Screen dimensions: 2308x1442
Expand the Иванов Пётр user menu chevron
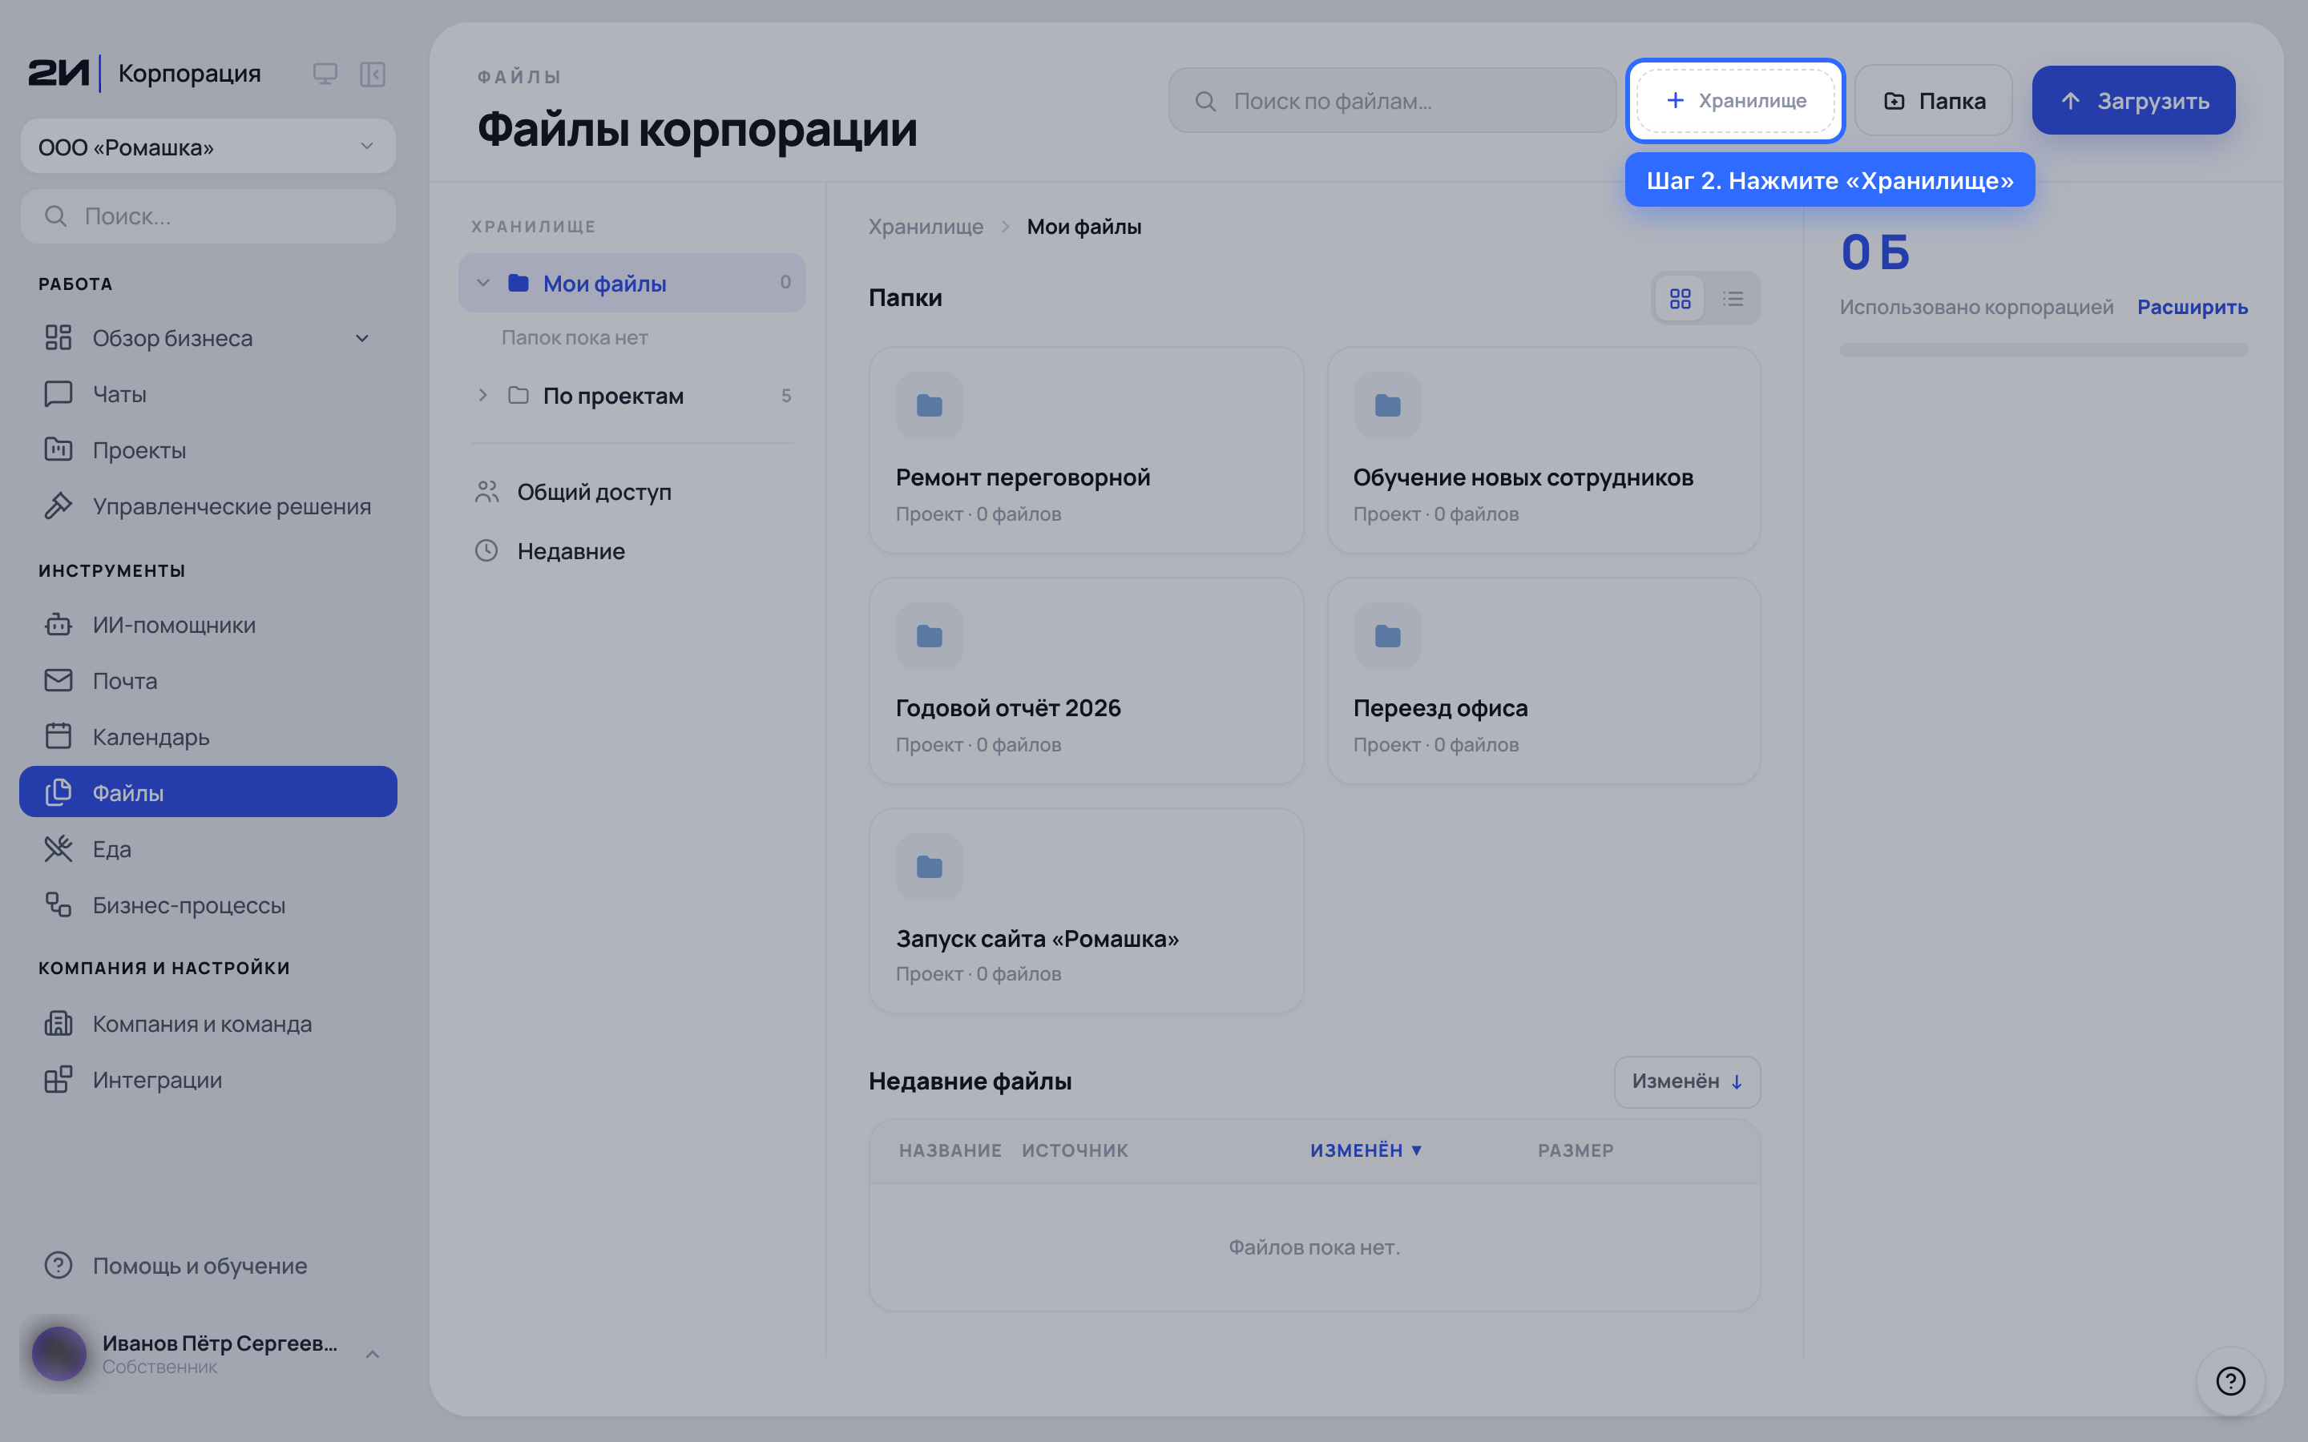point(373,1354)
